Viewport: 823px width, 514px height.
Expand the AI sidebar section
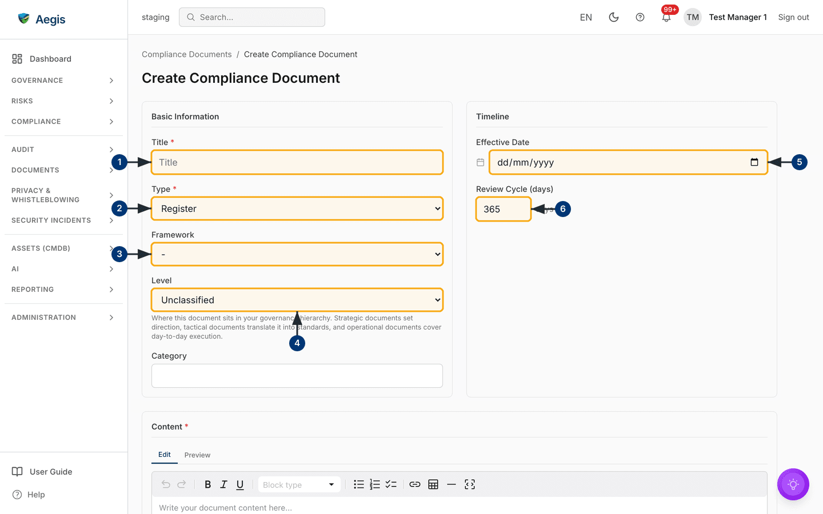pos(63,269)
